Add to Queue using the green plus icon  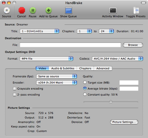[48, 10]
